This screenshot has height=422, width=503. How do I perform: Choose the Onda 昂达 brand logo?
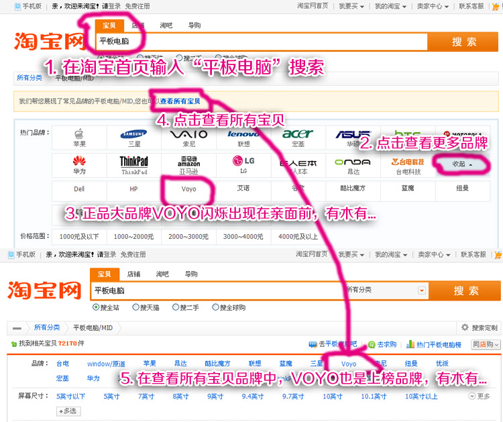pyautogui.click(x=353, y=162)
